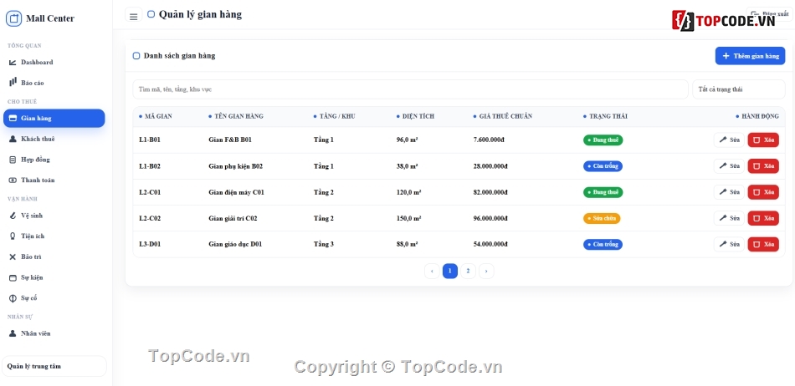Image resolution: width=795 pixels, height=386 pixels.
Task: Open Tiện ích in the sidebar
Action: pos(54,236)
